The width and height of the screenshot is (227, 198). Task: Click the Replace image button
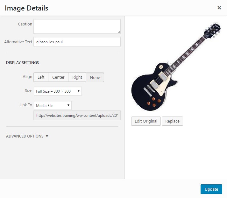(172, 121)
